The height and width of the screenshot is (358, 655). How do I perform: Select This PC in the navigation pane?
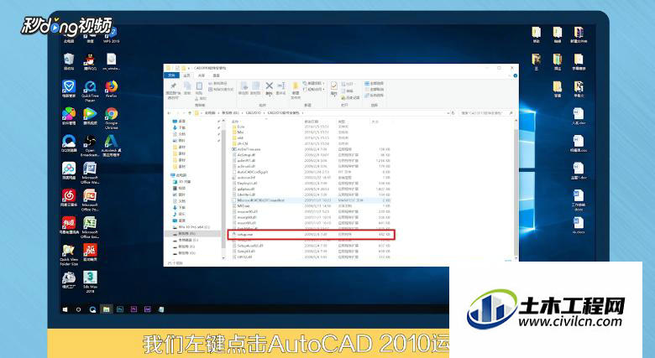(x=180, y=175)
